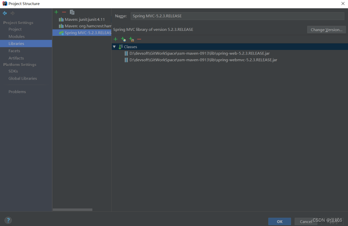348x226 pixels.
Task: Click the back navigation arrow
Action: click(5, 13)
